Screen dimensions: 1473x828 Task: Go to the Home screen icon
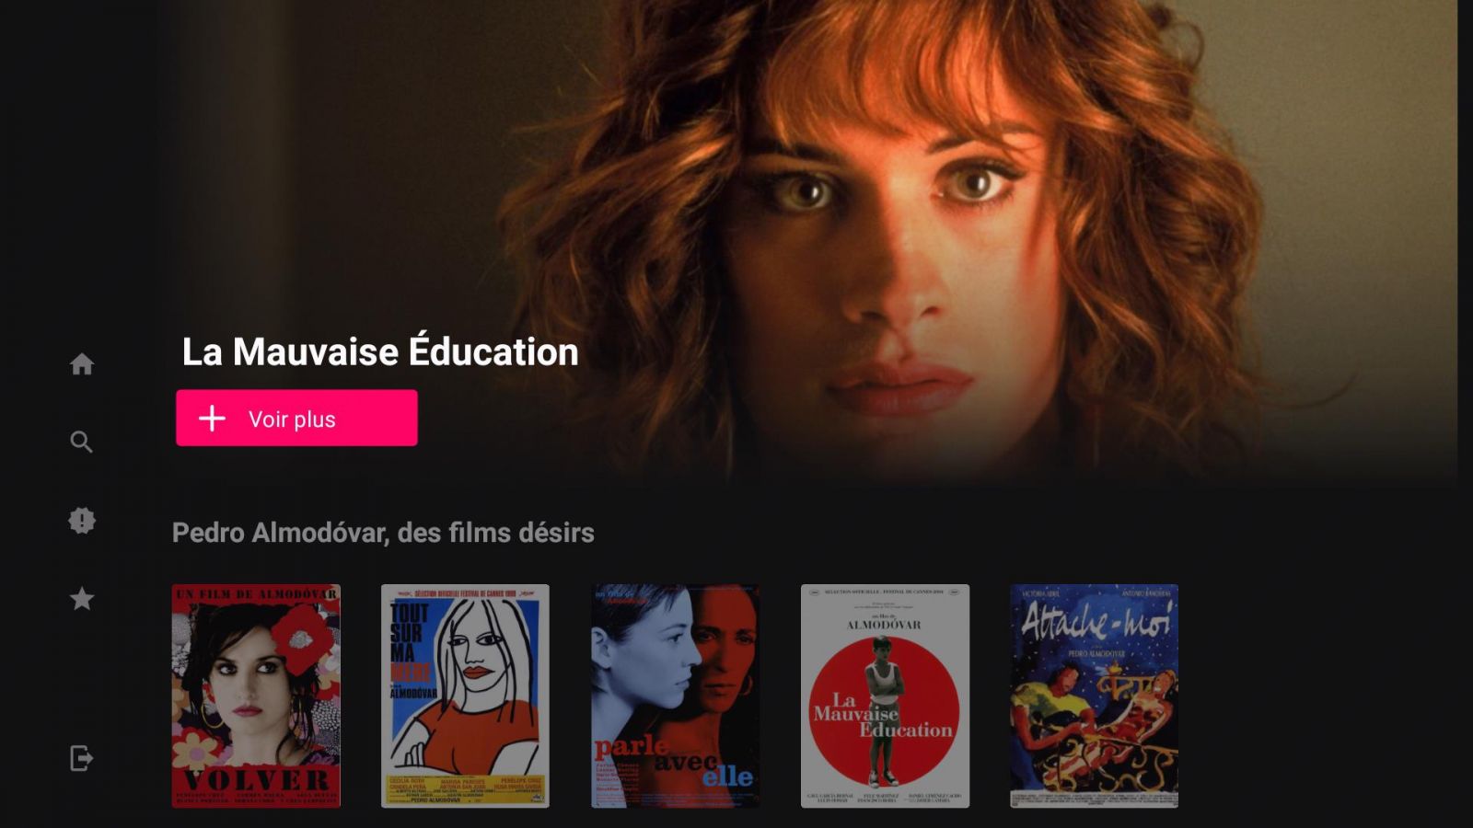tap(82, 364)
